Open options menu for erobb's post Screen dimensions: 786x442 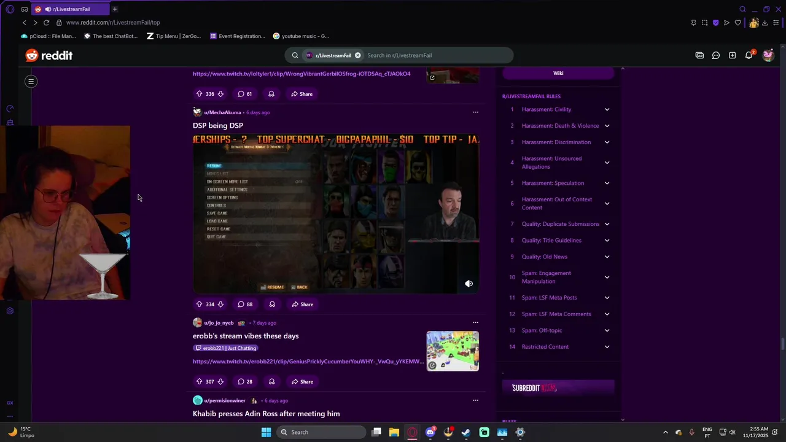pos(475,322)
